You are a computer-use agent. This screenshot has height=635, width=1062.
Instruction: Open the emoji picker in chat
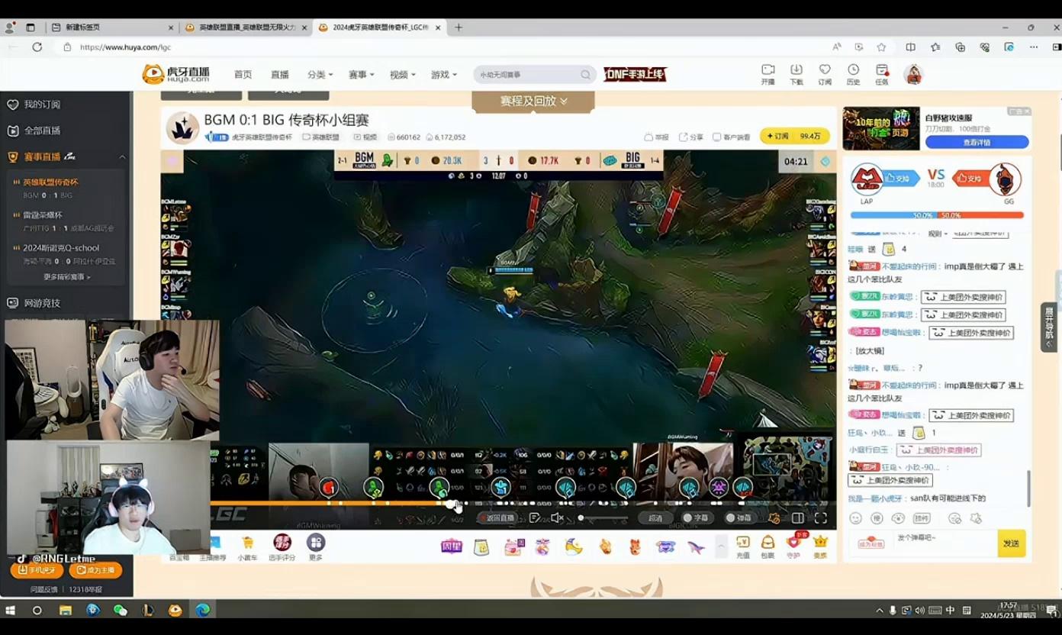[855, 518]
